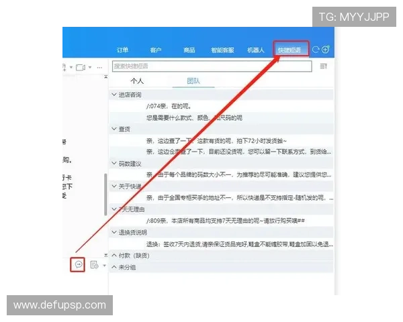Collapse the 查货 group
Viewport: 403px width, 322px height.
pos(114,129)
